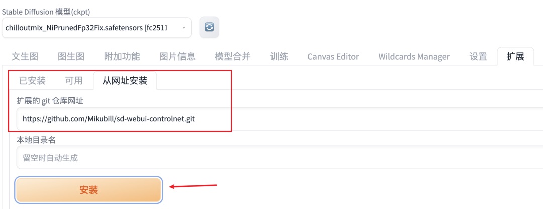This screenshot has width=543, height=209.
Task: Go to the 设置 tab
Action: click(478, 56)
